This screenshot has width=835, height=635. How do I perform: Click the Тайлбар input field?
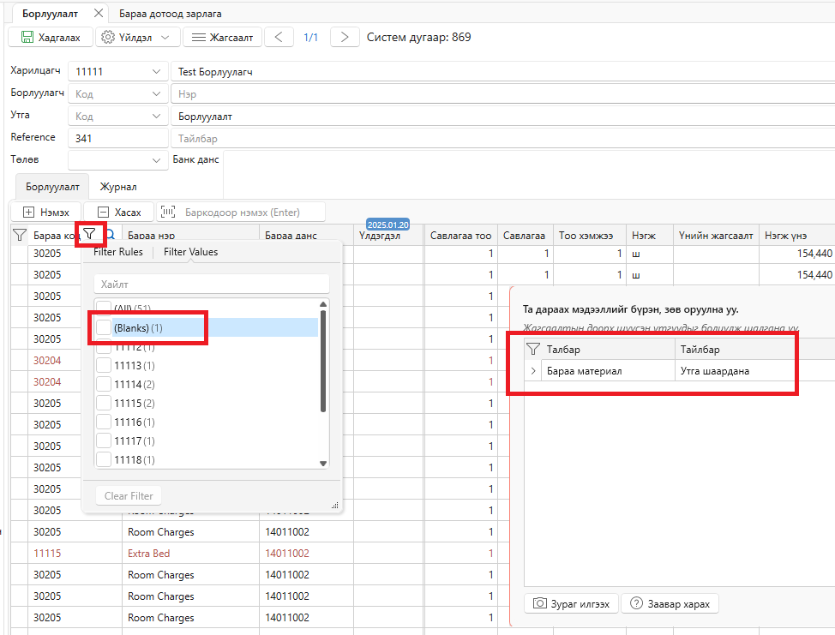[502, 138]
